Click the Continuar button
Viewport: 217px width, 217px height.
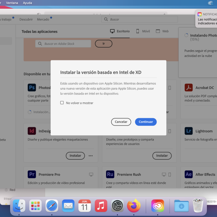coord(146,122)
